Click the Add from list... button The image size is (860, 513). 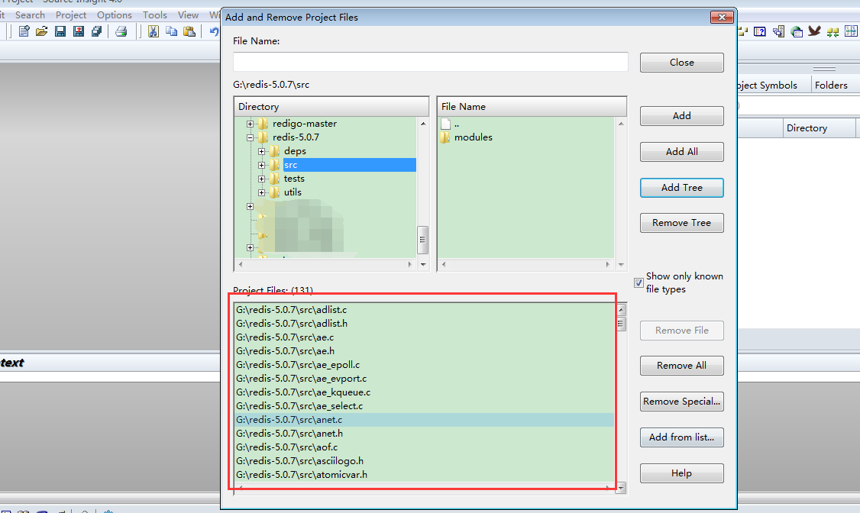click(x=682, y=437)
